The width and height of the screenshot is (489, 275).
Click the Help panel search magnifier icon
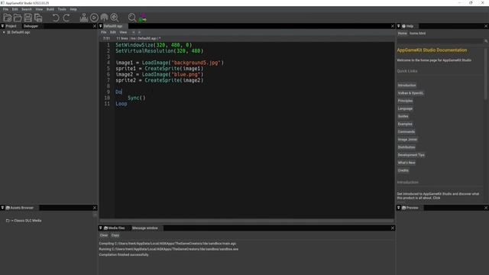[486, 41]
